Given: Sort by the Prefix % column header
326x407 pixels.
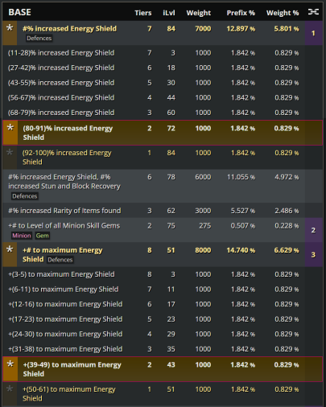Looking at the screenshot, I should [241, 13].
